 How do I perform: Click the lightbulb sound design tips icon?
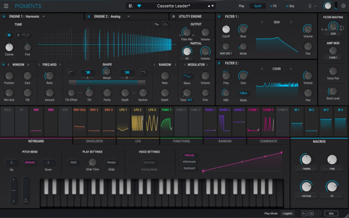[310, 6]
